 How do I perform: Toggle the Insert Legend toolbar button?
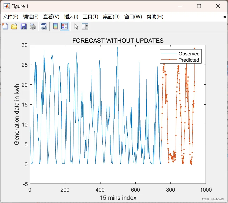pyautogui.click(x=65, y=26)
